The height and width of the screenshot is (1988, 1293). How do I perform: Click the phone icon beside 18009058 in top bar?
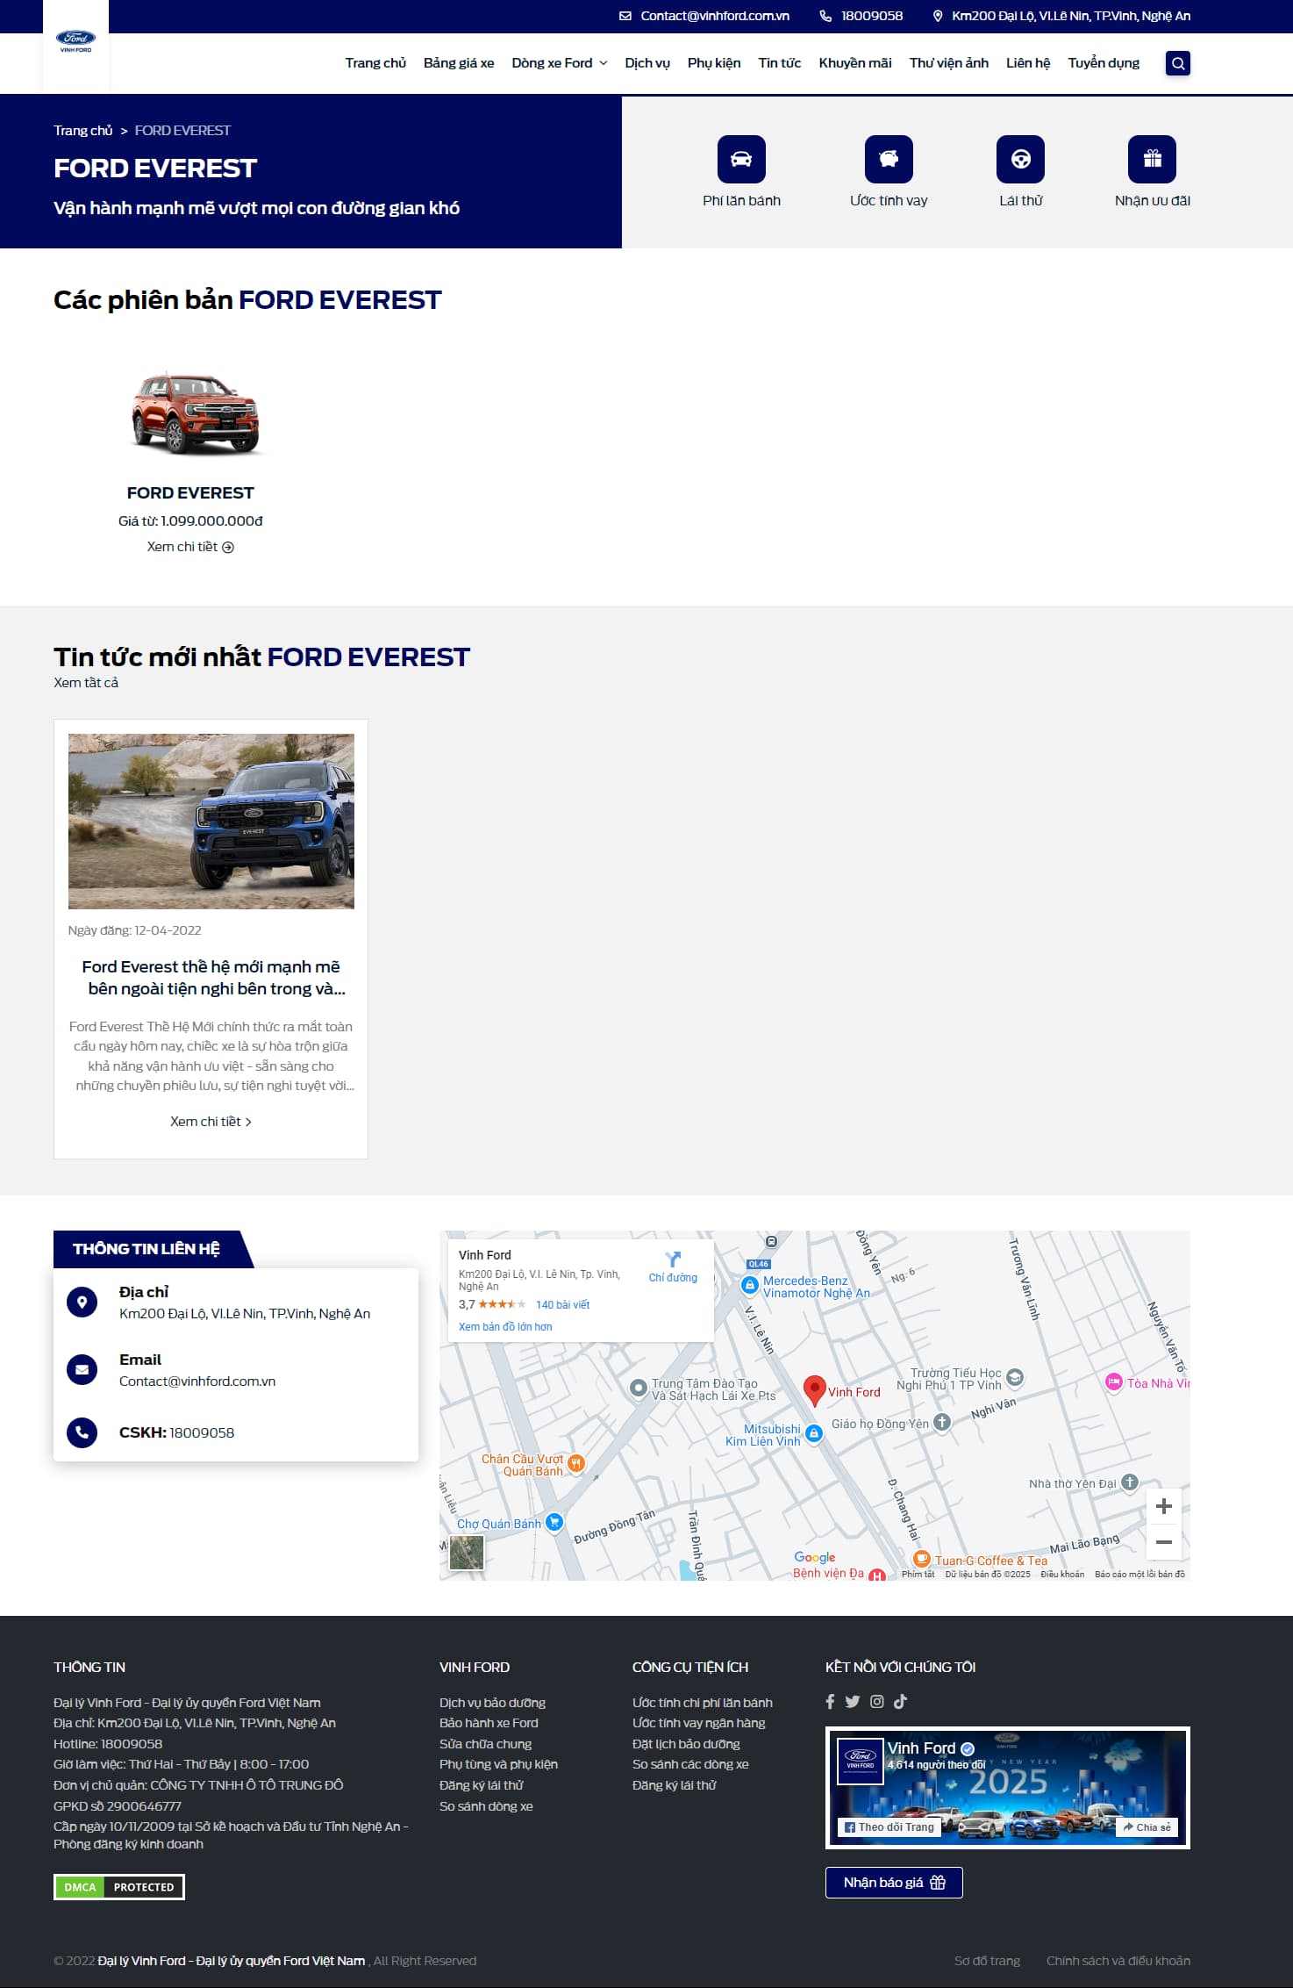(x=825, y=16)
